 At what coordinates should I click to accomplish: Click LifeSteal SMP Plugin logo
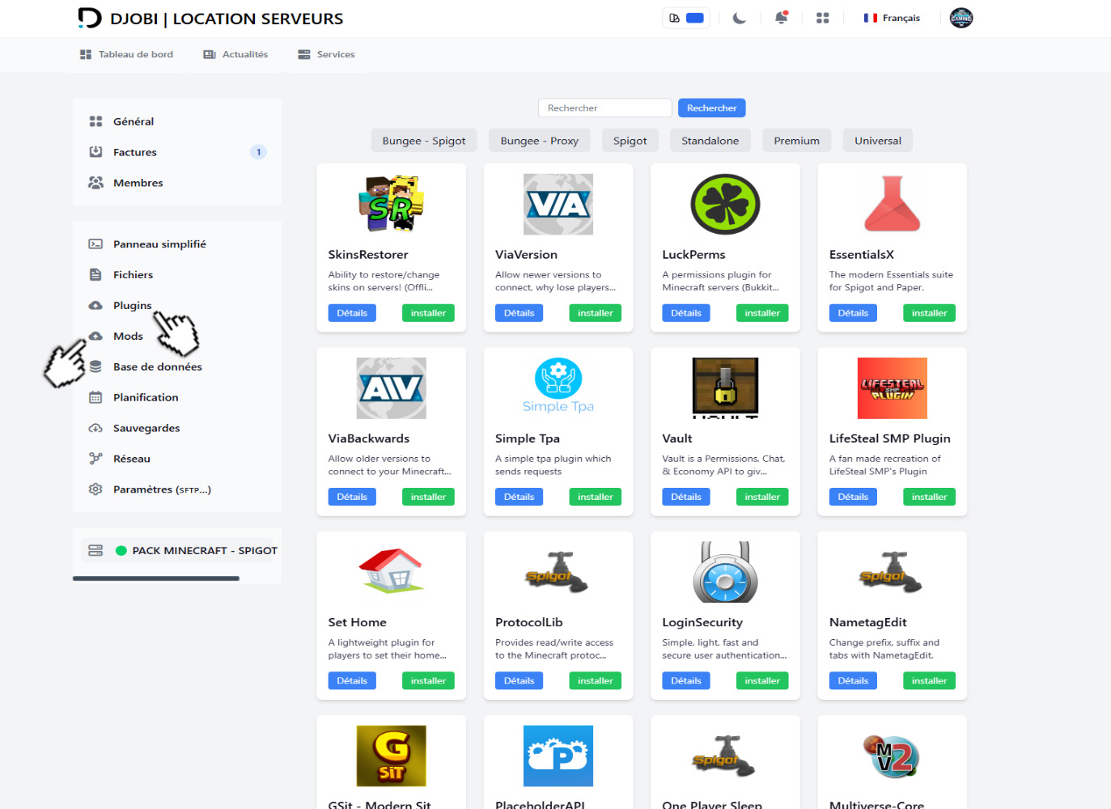click(x=893, y=388)
